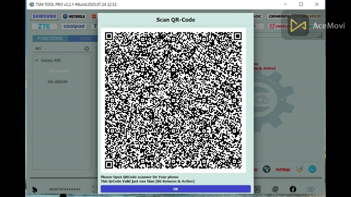Close the TSM Tool Pro window
The height and width of the screenshot is (197, 351).
click(x=317, y=4)
